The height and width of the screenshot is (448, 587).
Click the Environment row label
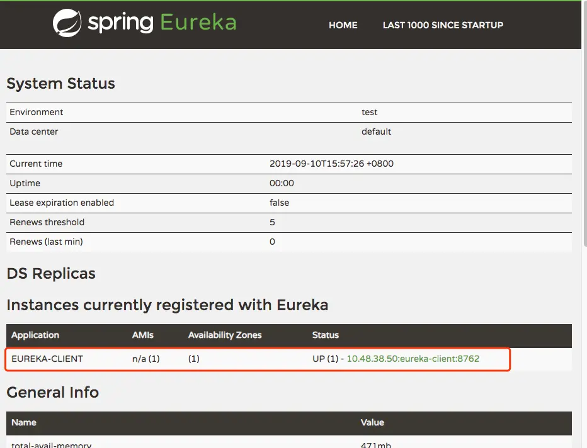37,112
